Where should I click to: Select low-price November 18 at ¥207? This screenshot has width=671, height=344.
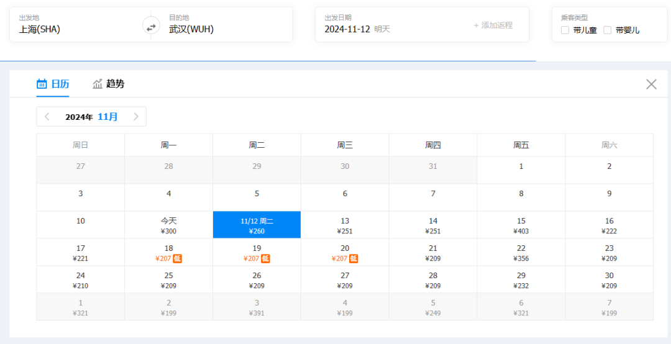coord(168,252)
